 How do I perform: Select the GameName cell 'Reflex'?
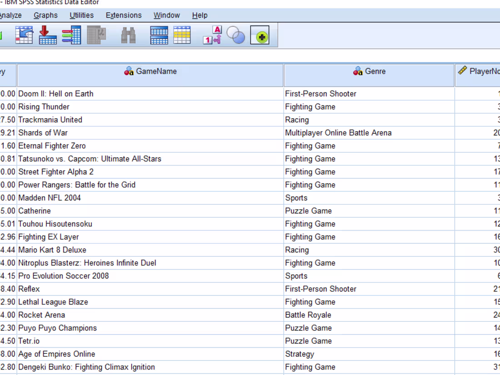[x=150, y=289]
